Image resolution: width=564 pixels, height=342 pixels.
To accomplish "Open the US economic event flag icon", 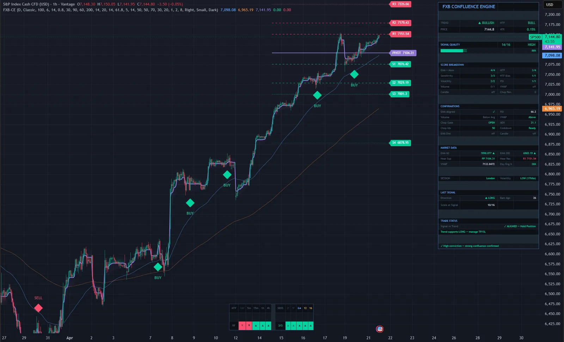I will tap(380, 329).
